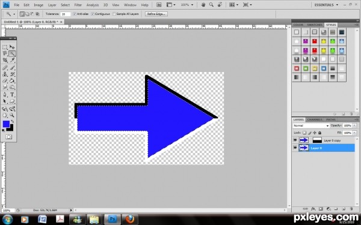Select the Lasso tool

click(x=5, y=53)
